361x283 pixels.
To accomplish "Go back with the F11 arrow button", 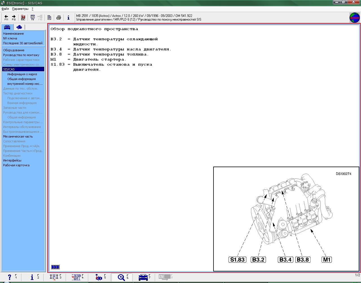I will [x=6, y=17].
